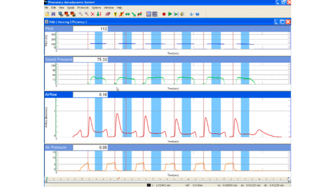The width and height of the screenshot is (336, 187).
Task: Click the blue info icon in toolbar
Action: point(191,14)
